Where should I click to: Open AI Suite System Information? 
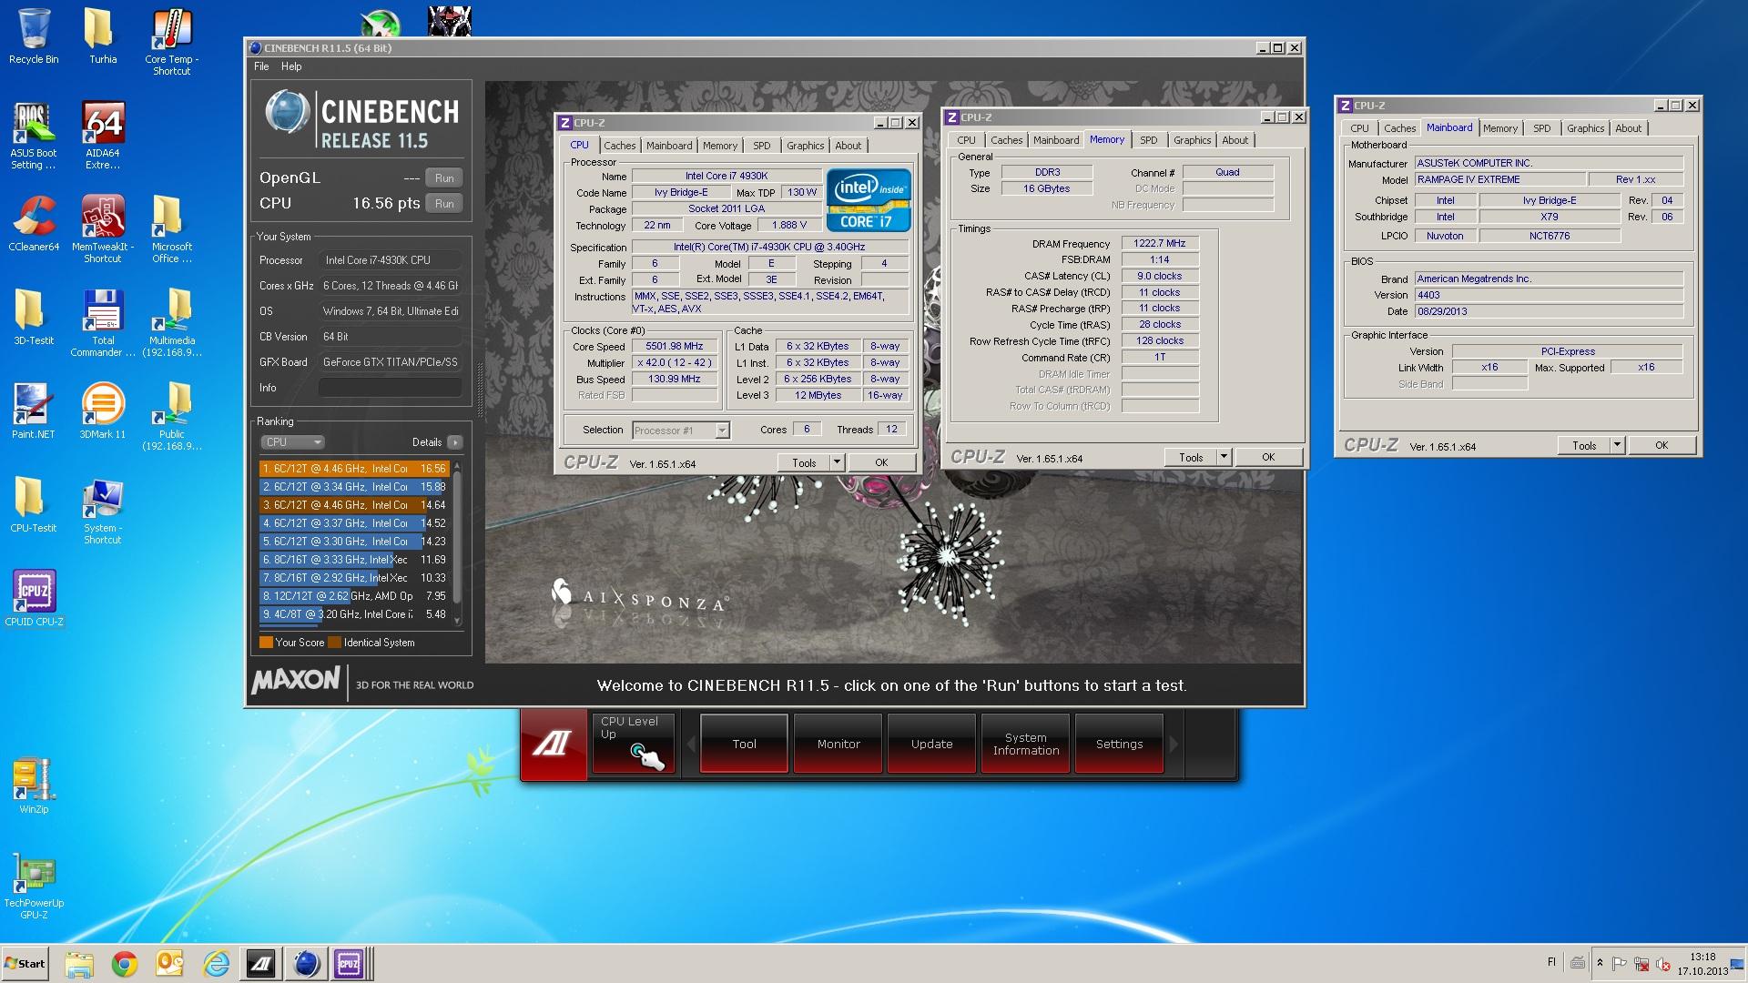[x=1025, y=744]
